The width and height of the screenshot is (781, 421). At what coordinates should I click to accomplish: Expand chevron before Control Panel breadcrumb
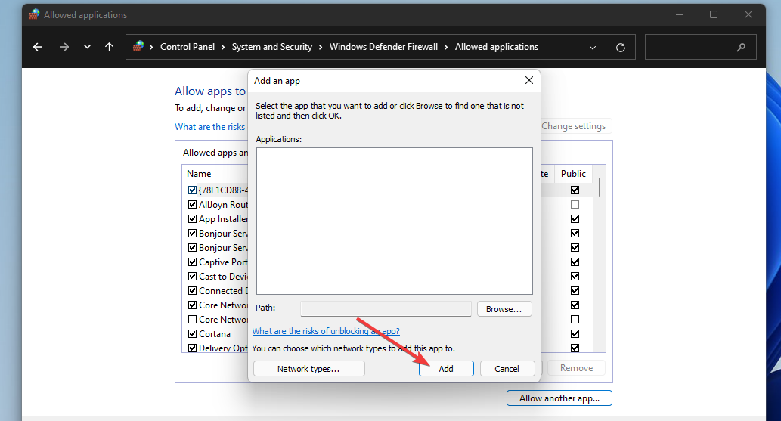[x=151, y=47]
